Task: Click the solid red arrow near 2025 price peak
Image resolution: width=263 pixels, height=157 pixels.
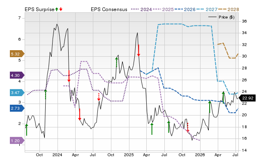Action: (138, 50)
